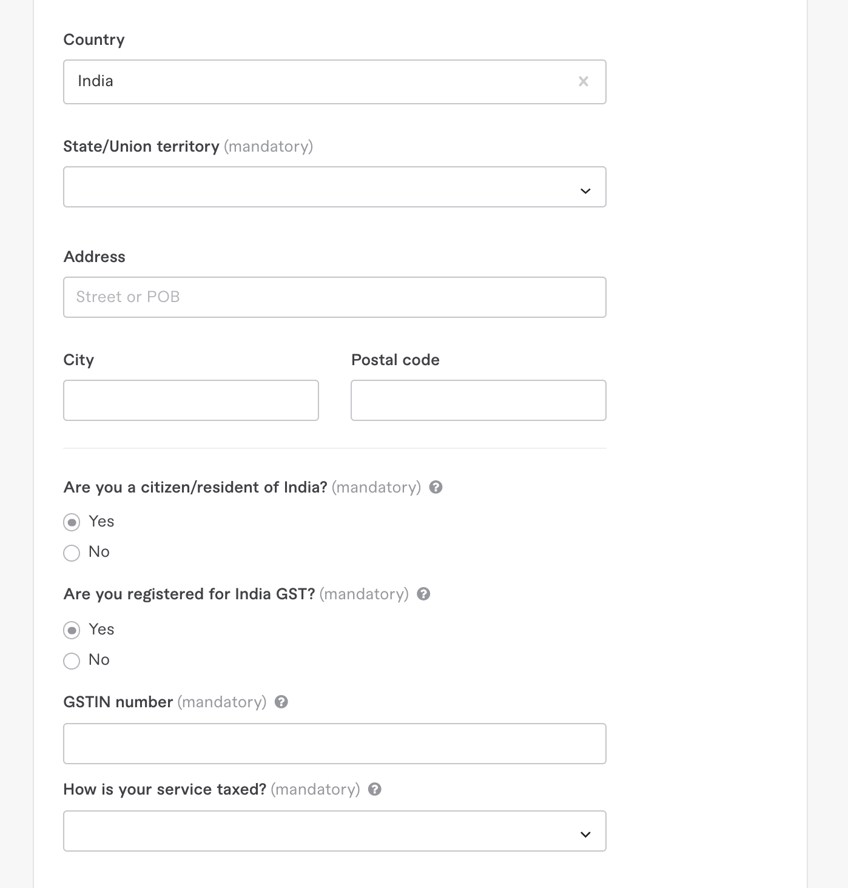Focus the City input field
This screenshot has height=888, width=848.
(190, 400)
